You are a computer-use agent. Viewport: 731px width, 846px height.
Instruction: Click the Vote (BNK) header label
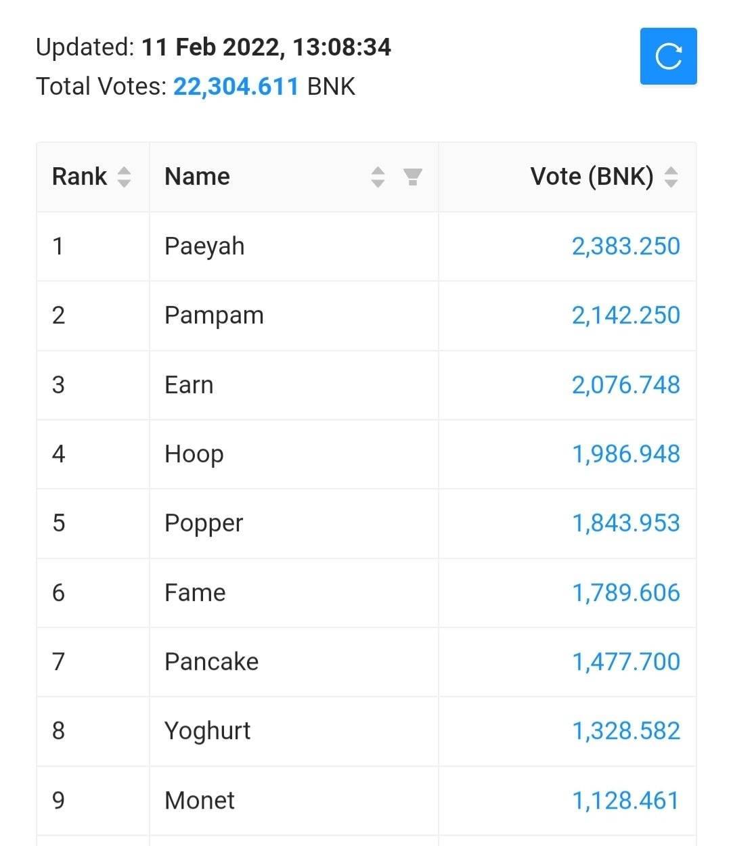[592, 177]
